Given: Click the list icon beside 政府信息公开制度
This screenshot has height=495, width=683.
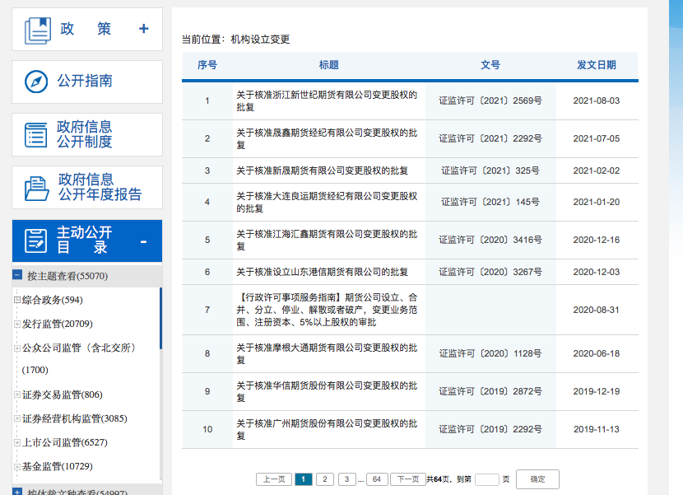Looking at the screenshot, I should (37, 134).
